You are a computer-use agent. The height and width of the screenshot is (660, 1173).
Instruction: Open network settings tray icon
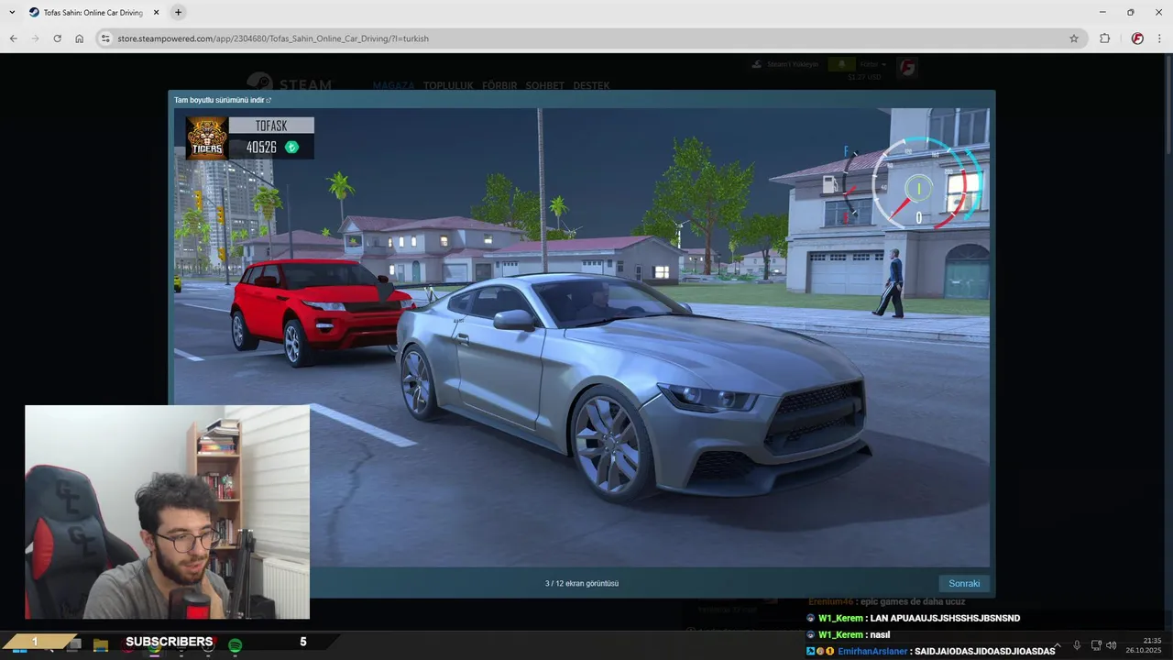pos(1096,645)
